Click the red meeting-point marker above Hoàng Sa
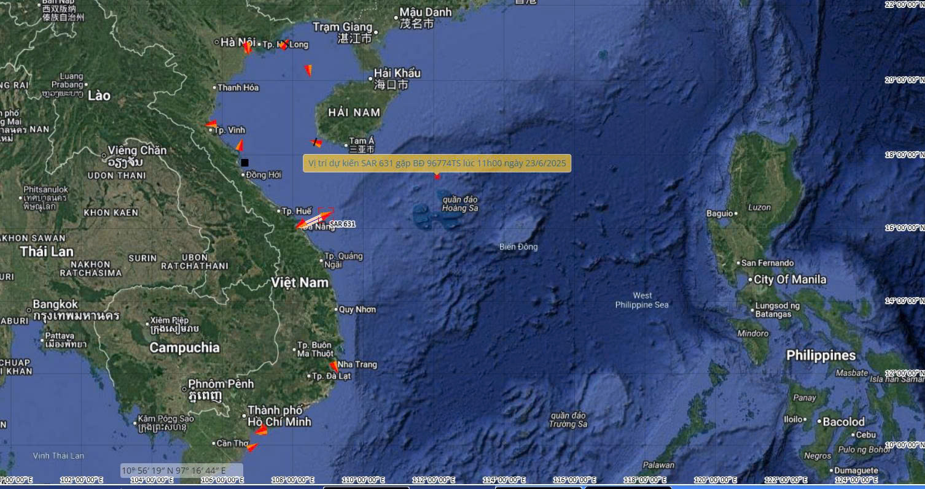Viewport: 925px width, 489px height. pyautogui.click(x=437, y=177)
